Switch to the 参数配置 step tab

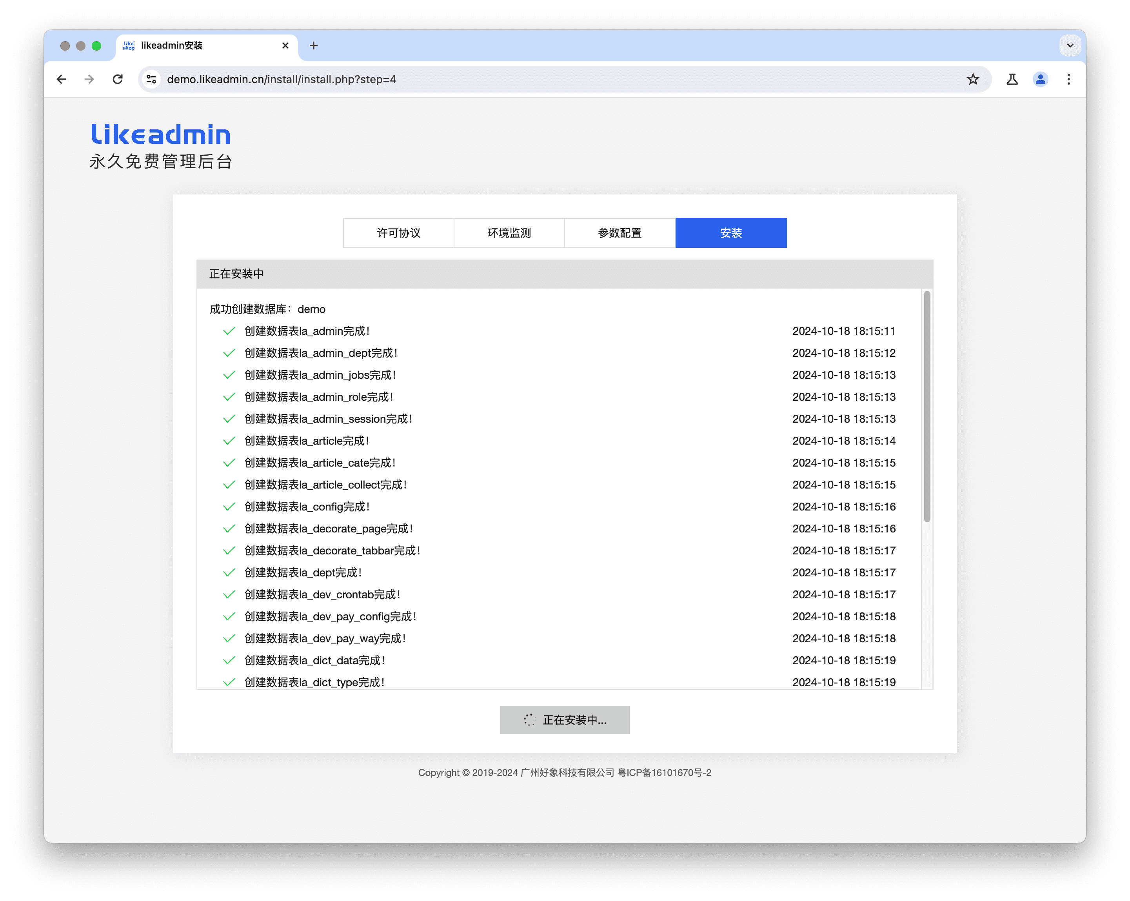pos(620,233)
